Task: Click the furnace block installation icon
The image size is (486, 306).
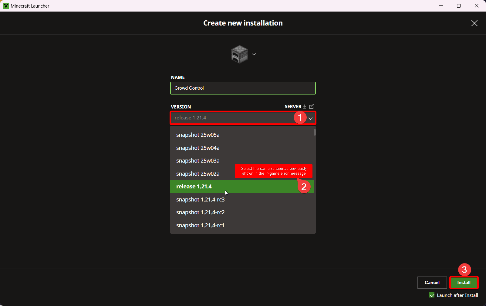Action: [x=239, y=54]
